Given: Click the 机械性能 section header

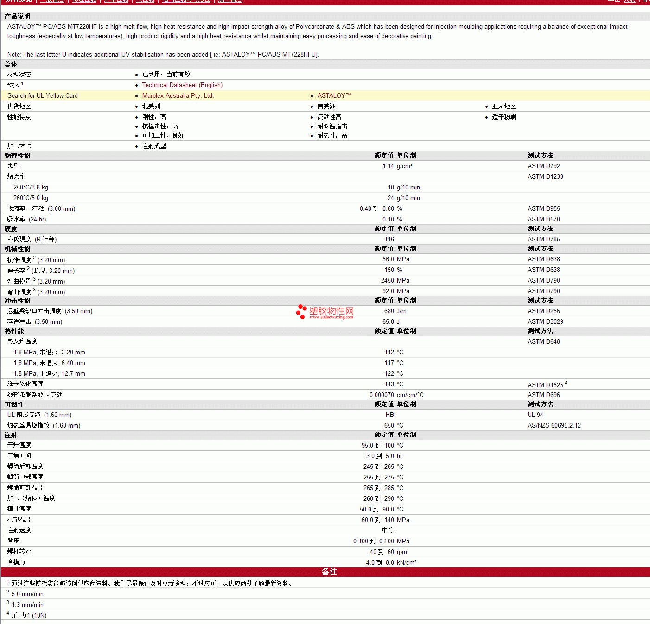Looking at the screenshot, I should (x=18, y=249).
